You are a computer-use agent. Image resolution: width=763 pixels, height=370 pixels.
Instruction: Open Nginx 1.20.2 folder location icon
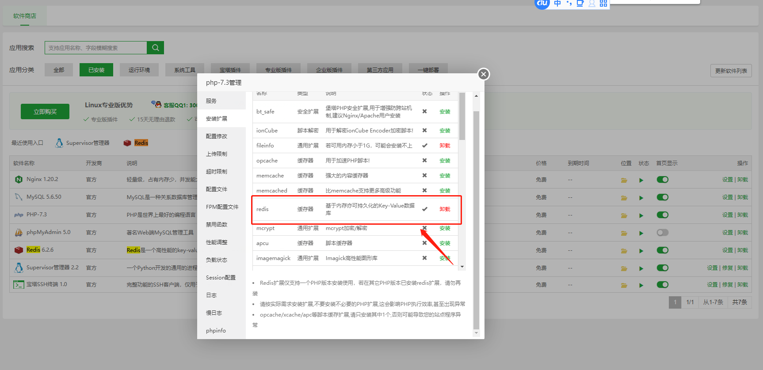coord(624,180)
